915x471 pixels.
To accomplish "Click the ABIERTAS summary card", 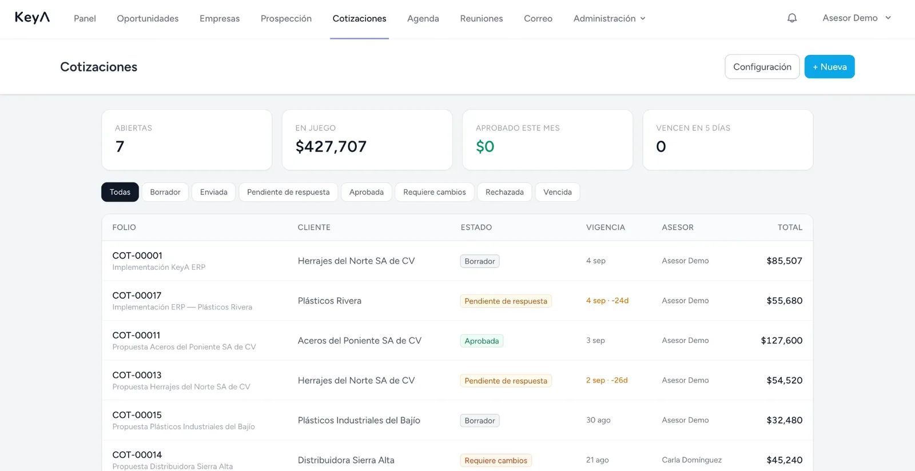I will (187, 140).
